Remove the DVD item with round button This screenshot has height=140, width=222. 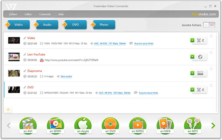click(x=211, y=85)
